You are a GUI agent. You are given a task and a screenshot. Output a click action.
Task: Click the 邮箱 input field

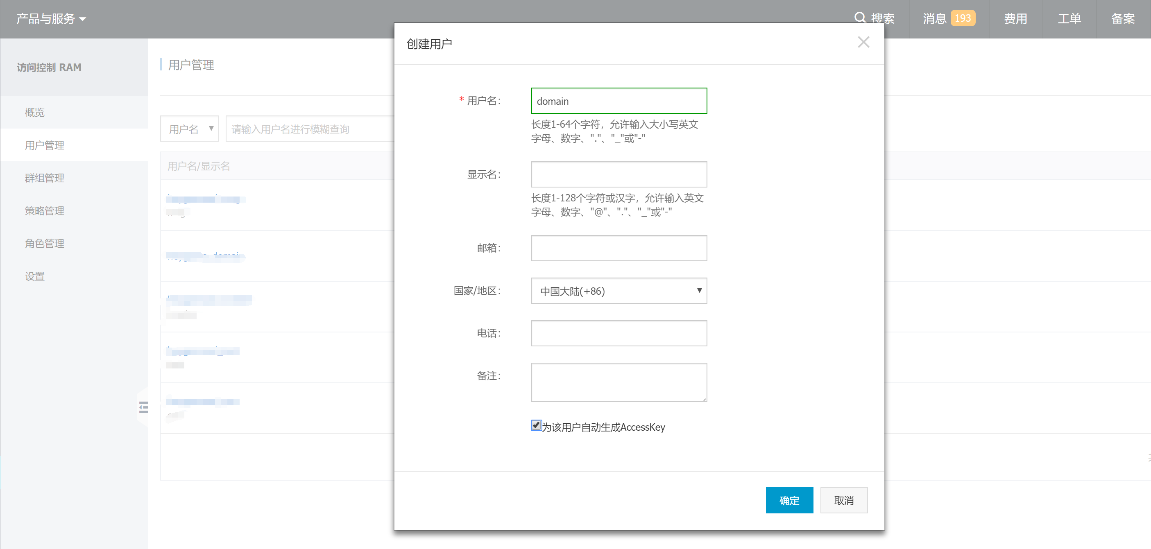(x=619, y=249)
